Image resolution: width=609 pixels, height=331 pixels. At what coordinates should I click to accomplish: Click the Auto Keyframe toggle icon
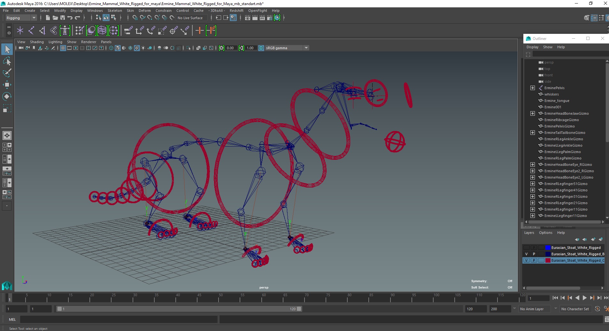597,309
